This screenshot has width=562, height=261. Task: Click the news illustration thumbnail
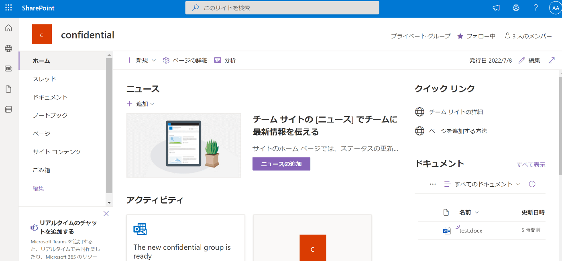pos(183,145)
